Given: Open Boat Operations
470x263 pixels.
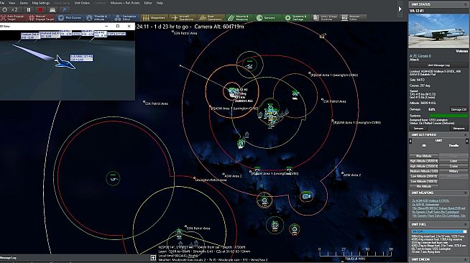Looking at the screenshot, I should (x=211, y=18).
